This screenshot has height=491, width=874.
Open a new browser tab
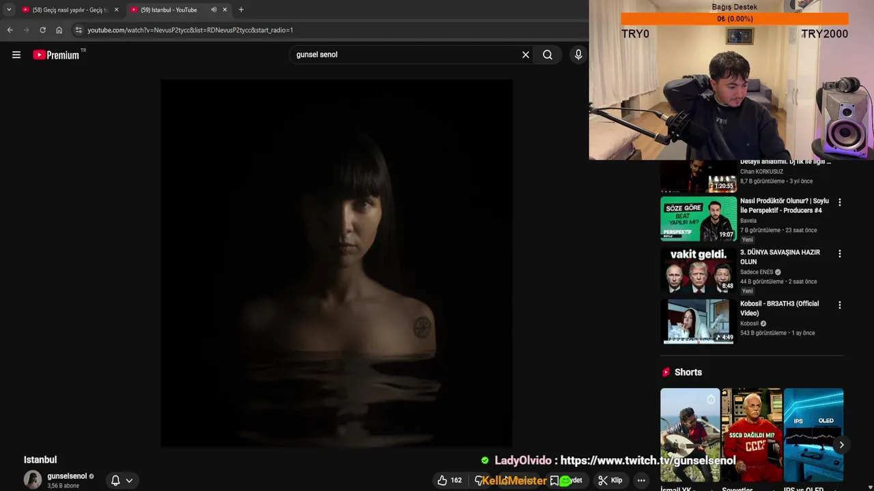[x=241, y=10]
